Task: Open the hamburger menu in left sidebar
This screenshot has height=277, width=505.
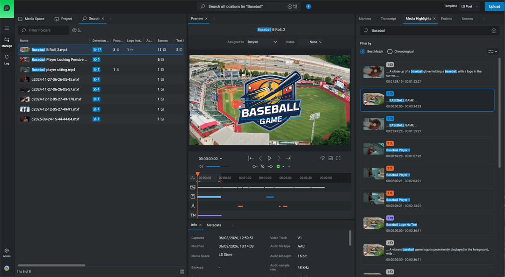Action: pos(7,28)
